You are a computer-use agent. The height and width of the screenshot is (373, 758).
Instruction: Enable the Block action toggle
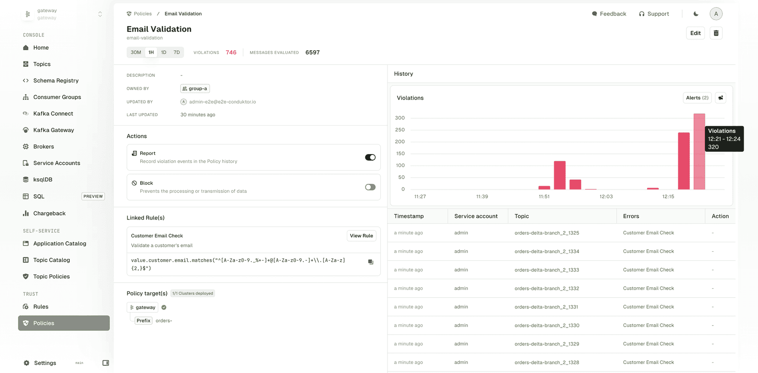370,187
